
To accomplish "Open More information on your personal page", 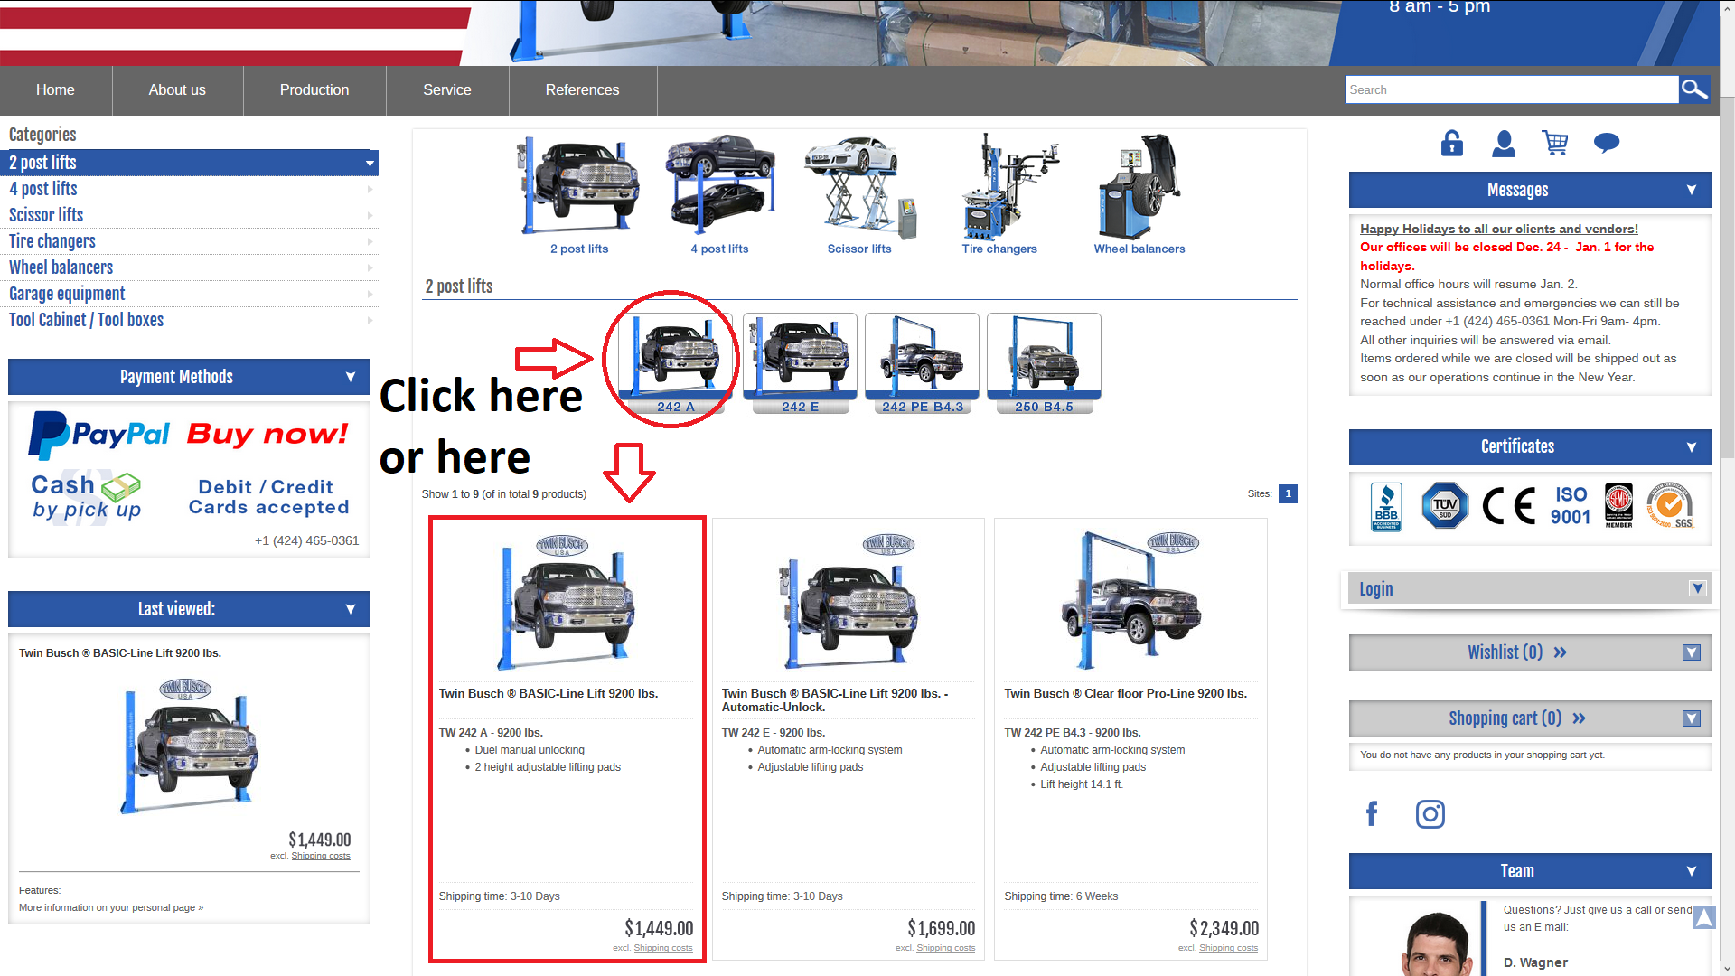I will [x=111, y=907].
